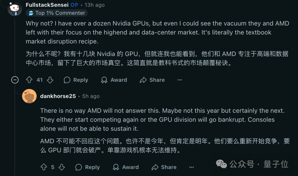Open more options on dankhorse25's comment
298x176 pixels.
191,167
